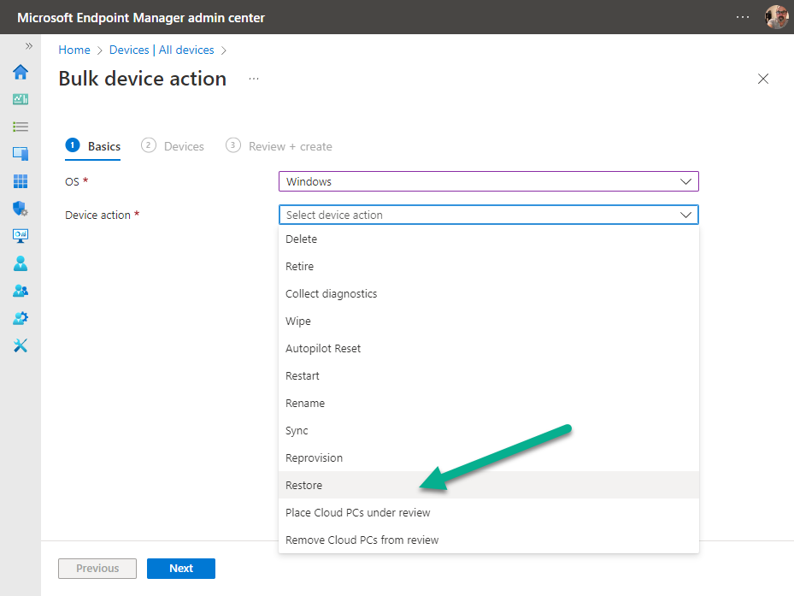Choose Autopilot Reset action
This screenshot has width=794, height=596.
tap(489, 348)
